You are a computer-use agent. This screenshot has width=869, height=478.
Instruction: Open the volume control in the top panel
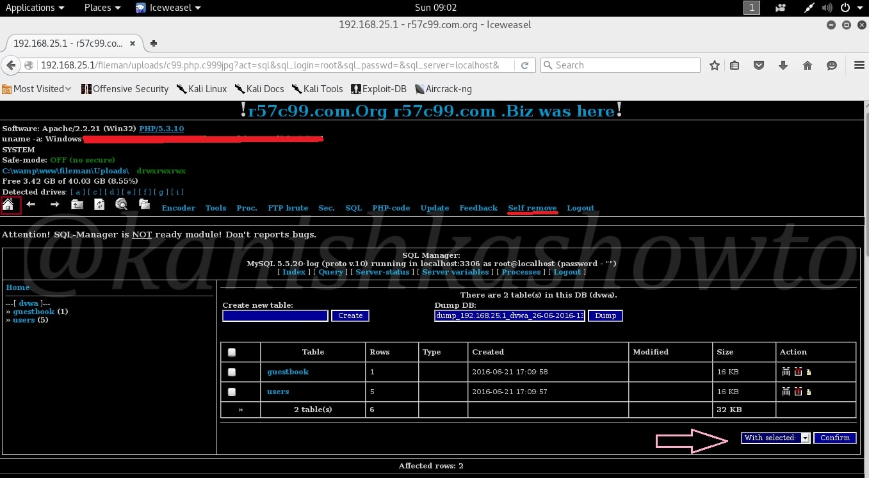click(827, 8)
